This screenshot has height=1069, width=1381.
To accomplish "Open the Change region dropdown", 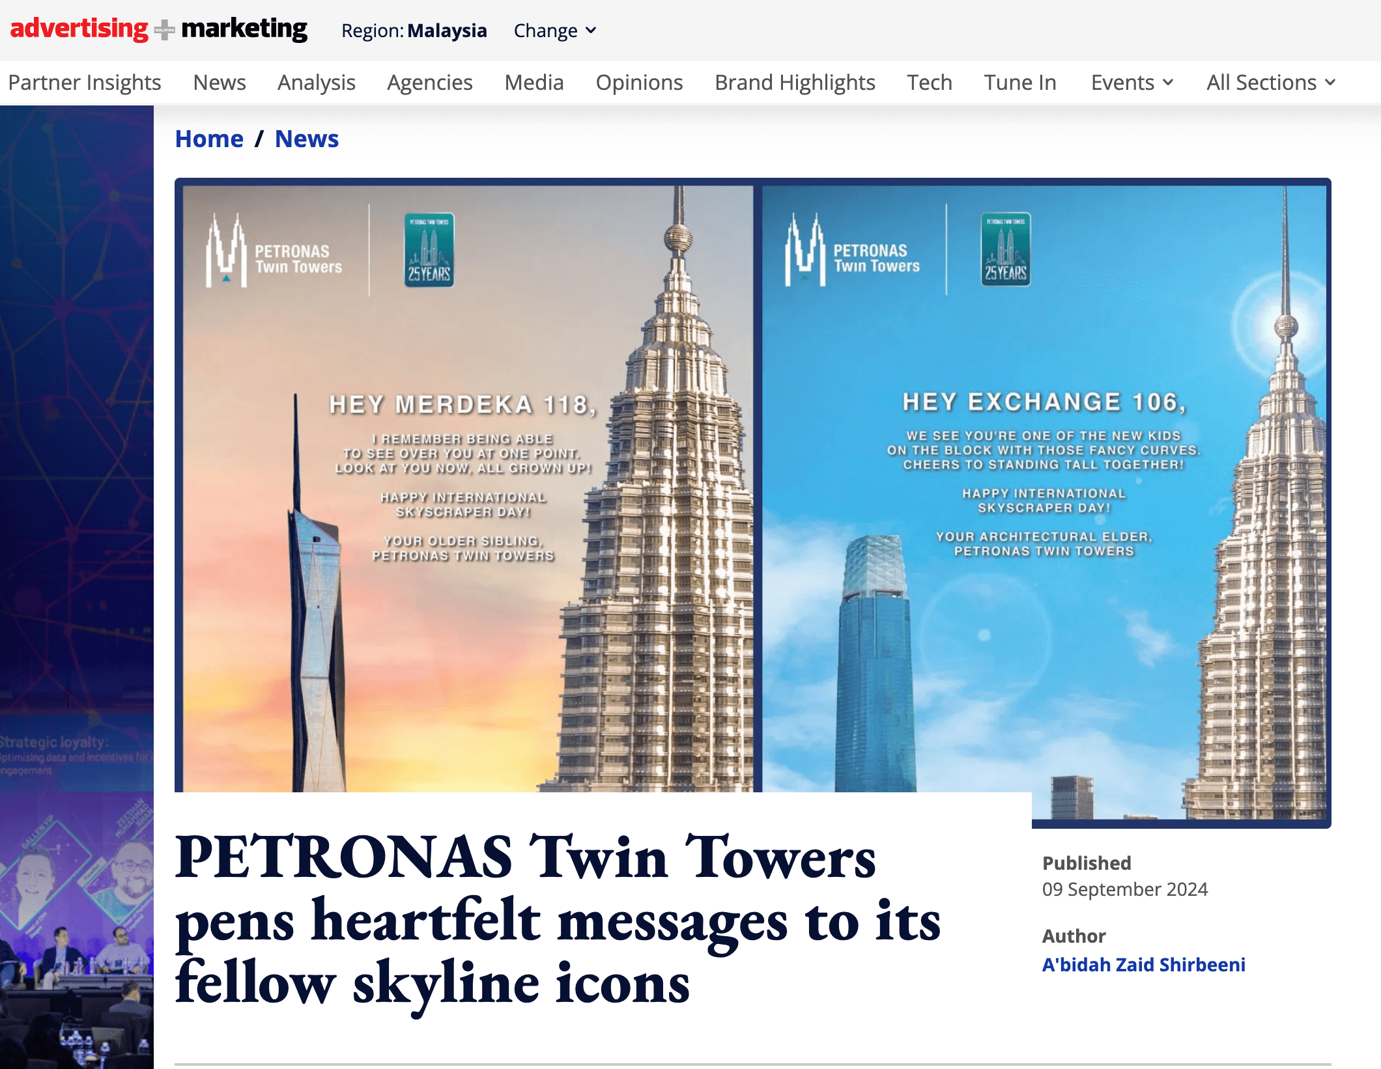I will [555, 31].
